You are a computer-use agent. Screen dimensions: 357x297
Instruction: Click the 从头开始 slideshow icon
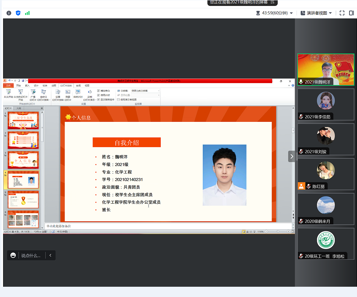[x=8, y=92]
